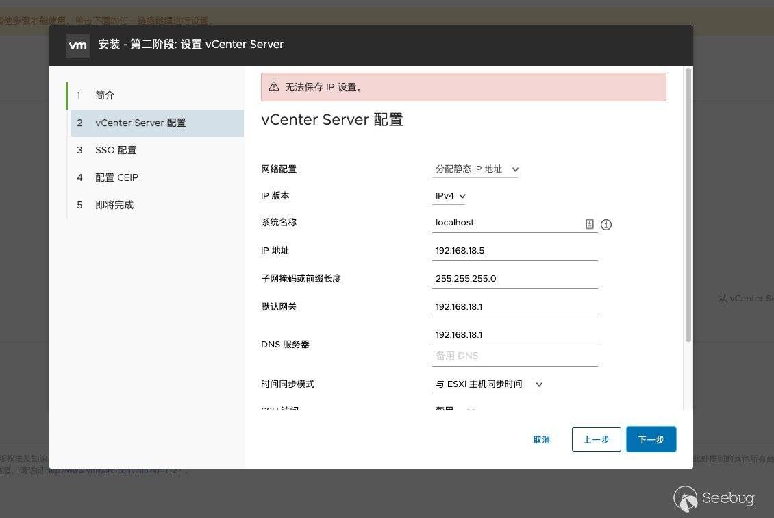Select step 2 vCenter Server 配置
774x518 pixels.
pyautogui.click(x=140, y=123)
